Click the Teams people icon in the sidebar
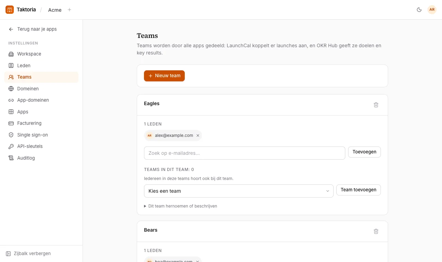 point(11,77)
